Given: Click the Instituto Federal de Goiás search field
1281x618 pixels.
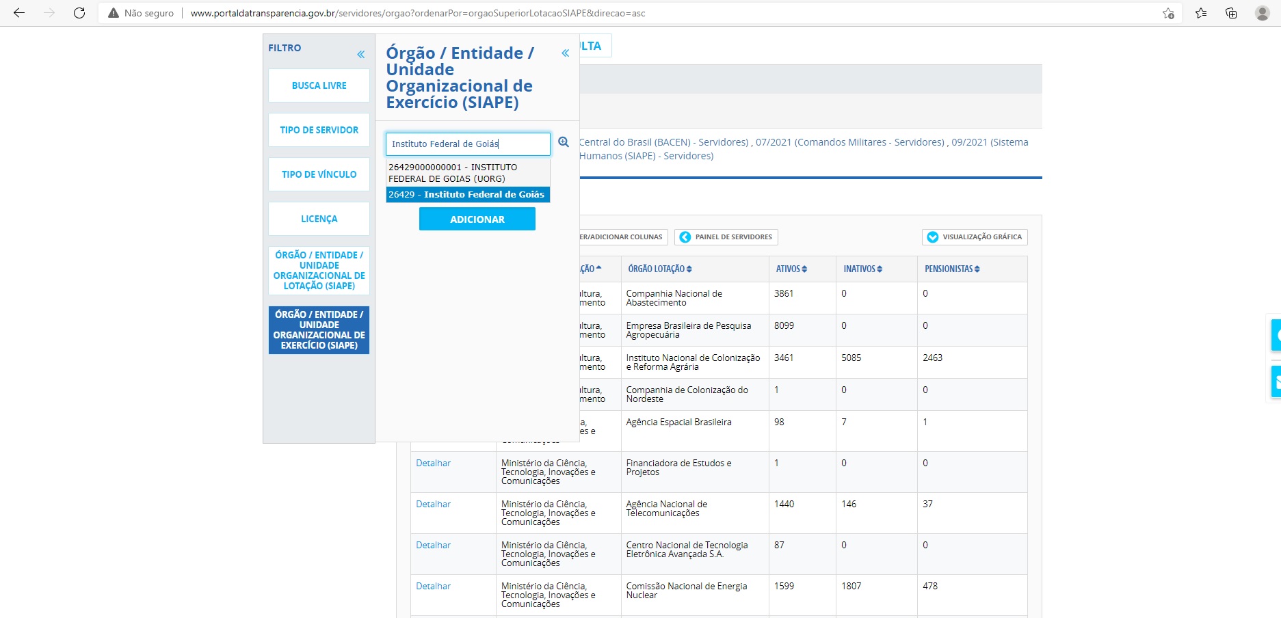Looking at the screenshot, I should click(468, 144).
